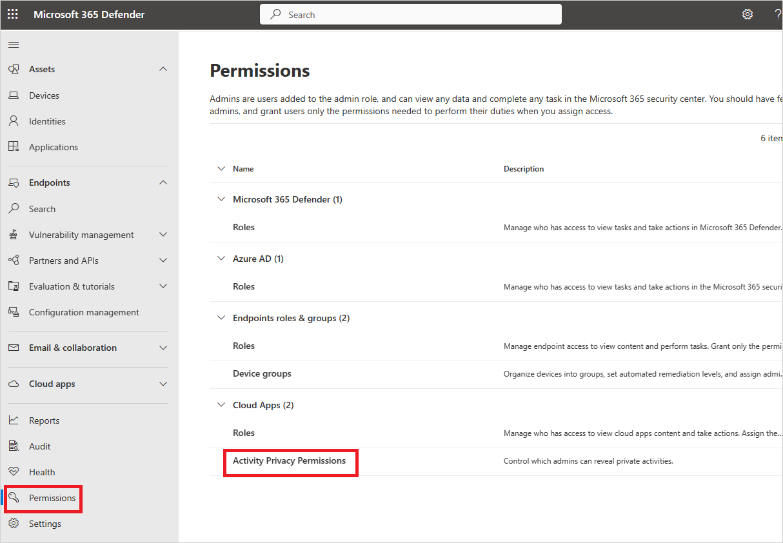783x543 pixels.
Task: Expand the Evaluation & tutorials chevron
Action: point(163,286)
